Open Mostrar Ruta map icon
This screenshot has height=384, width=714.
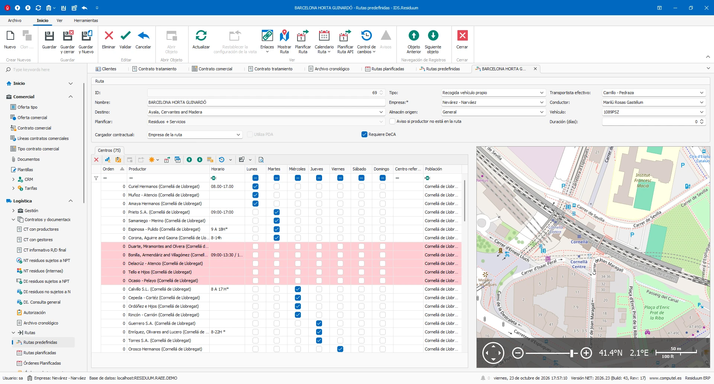pos(284,42)
